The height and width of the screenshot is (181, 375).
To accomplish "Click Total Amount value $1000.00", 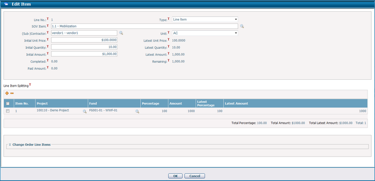I will 298,123.
